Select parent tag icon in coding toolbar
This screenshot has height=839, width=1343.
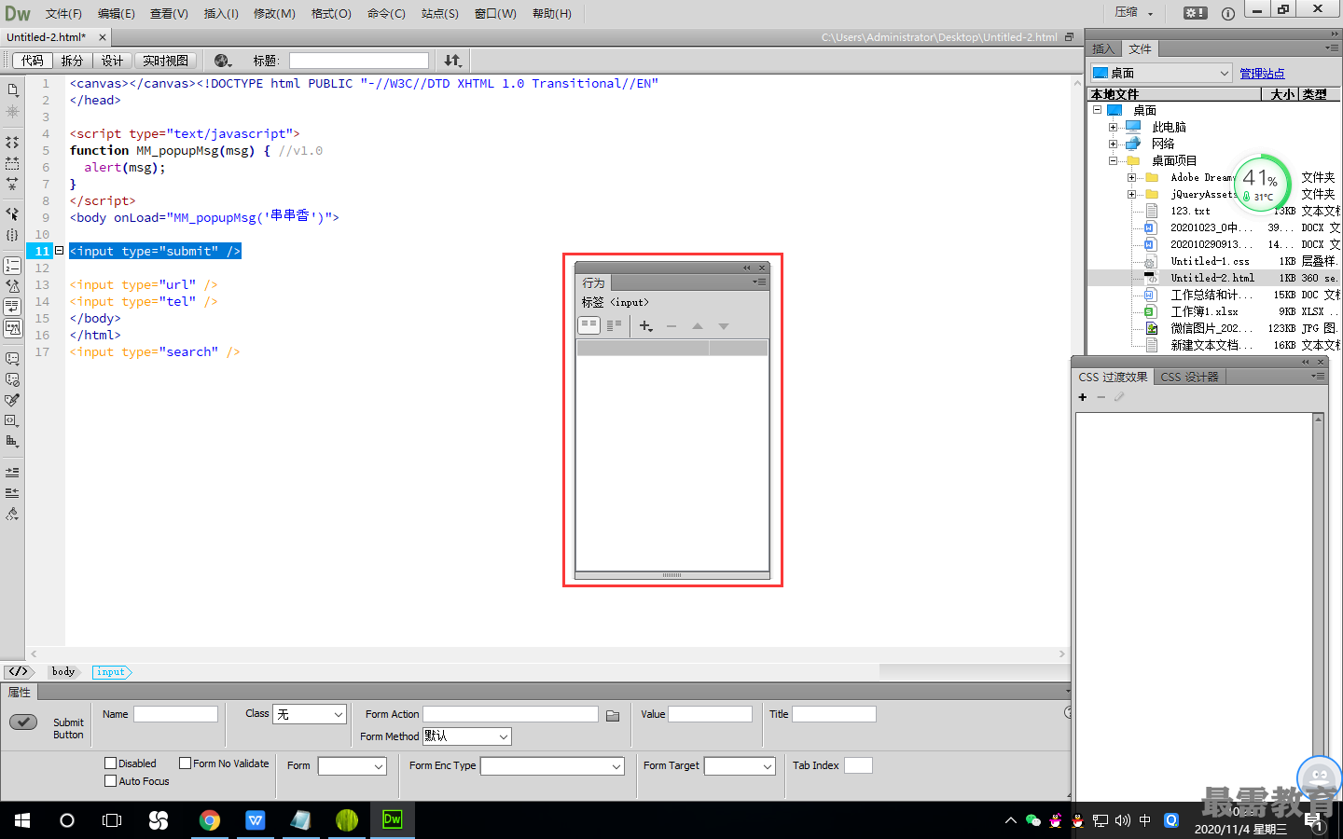click(12, 213)
